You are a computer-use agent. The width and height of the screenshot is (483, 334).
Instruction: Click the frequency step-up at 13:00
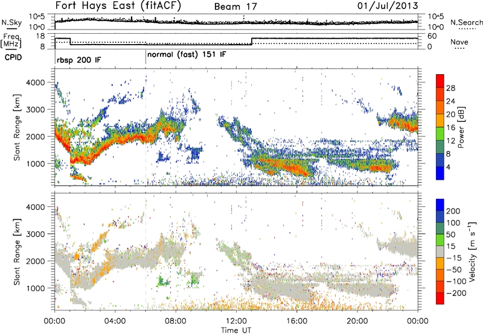tap(252, 42)
